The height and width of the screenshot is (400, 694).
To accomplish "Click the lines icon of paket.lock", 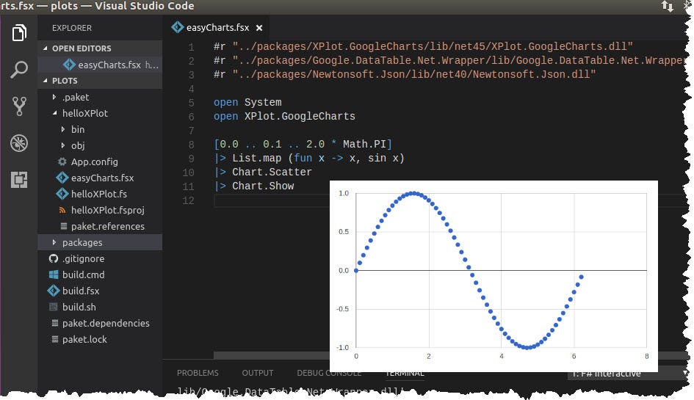I will click(x=55, y=339).
